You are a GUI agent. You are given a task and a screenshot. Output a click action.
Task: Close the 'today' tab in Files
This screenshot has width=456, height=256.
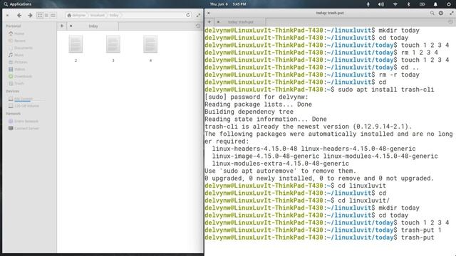[71, 26]
